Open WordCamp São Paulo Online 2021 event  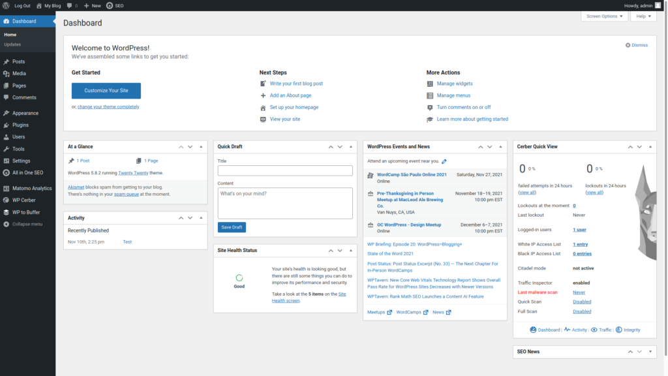click(412, 175)
